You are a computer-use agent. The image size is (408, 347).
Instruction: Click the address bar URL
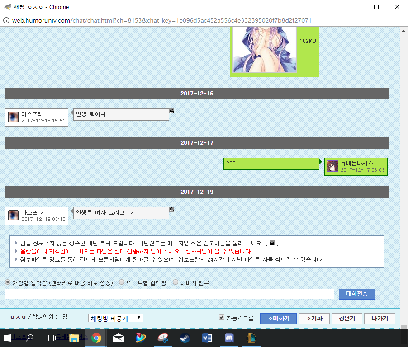pos(161,20)
